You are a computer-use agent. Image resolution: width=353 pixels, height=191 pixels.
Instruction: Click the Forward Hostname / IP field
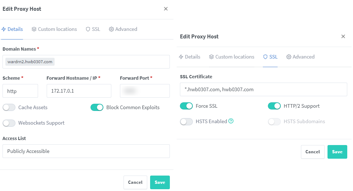[x=79, y=91]
